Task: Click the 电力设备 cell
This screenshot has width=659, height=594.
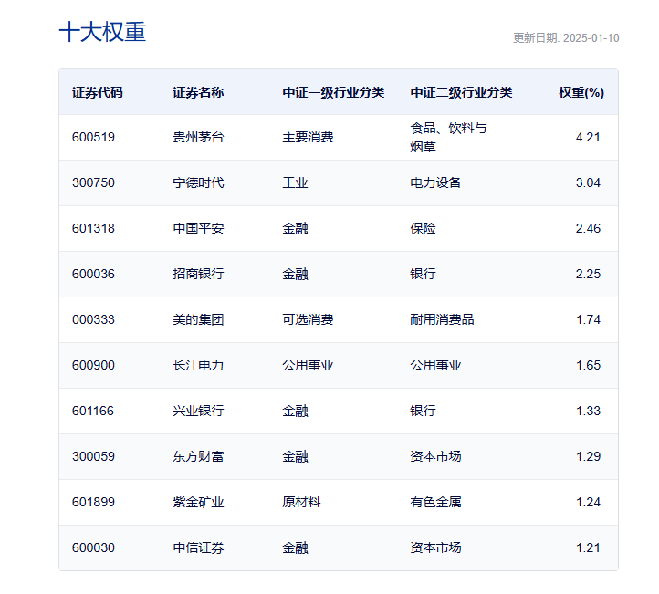Action: [435, 182]
